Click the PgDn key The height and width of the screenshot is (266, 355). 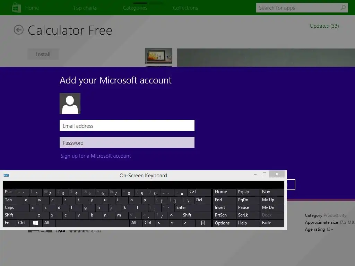coord(248,200)
